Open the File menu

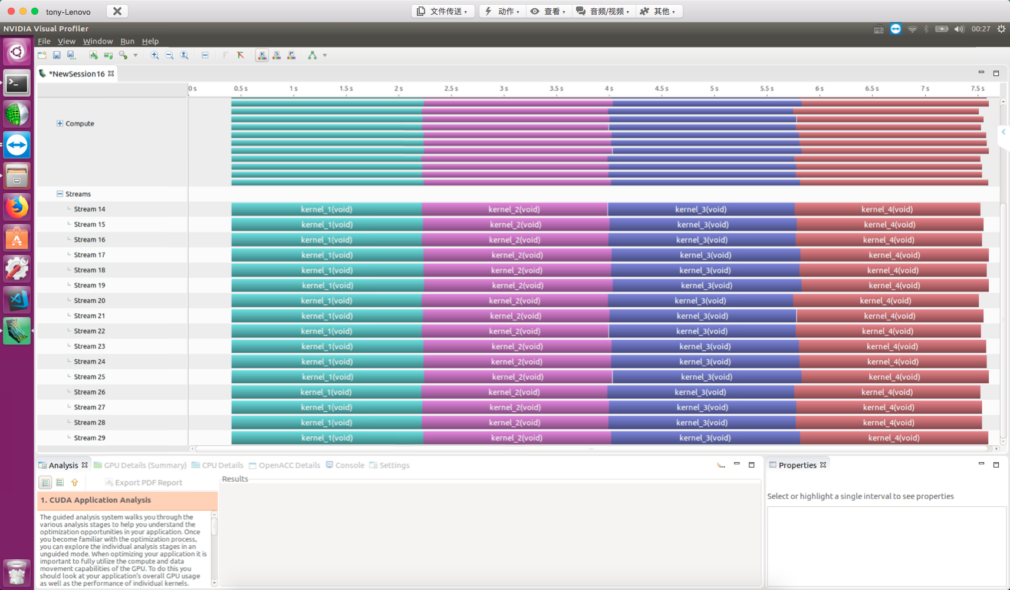pos(44,41)
